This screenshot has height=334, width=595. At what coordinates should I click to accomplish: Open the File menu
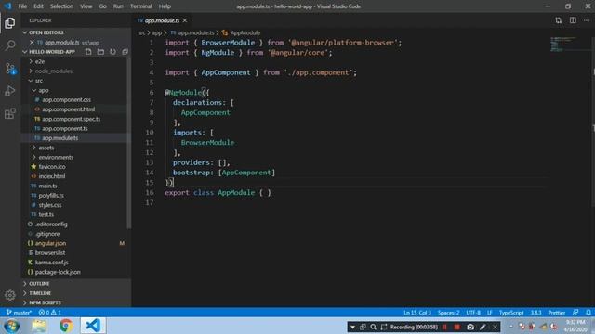[x=22, y=6]
